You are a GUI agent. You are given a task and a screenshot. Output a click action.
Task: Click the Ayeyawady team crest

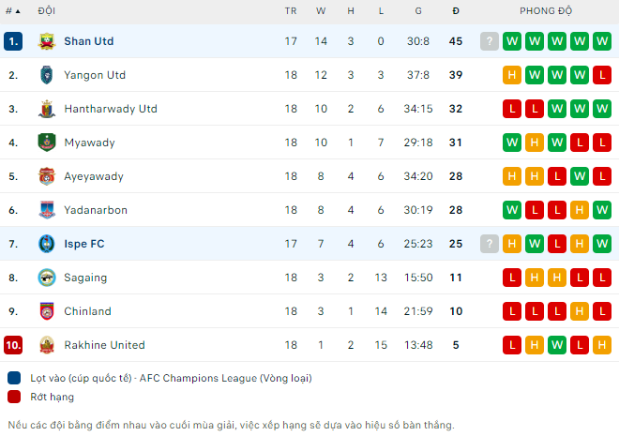[x=47, y=176]
